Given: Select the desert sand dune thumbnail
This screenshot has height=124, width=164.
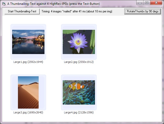Looking at the screenshot, I should point(28,92).
